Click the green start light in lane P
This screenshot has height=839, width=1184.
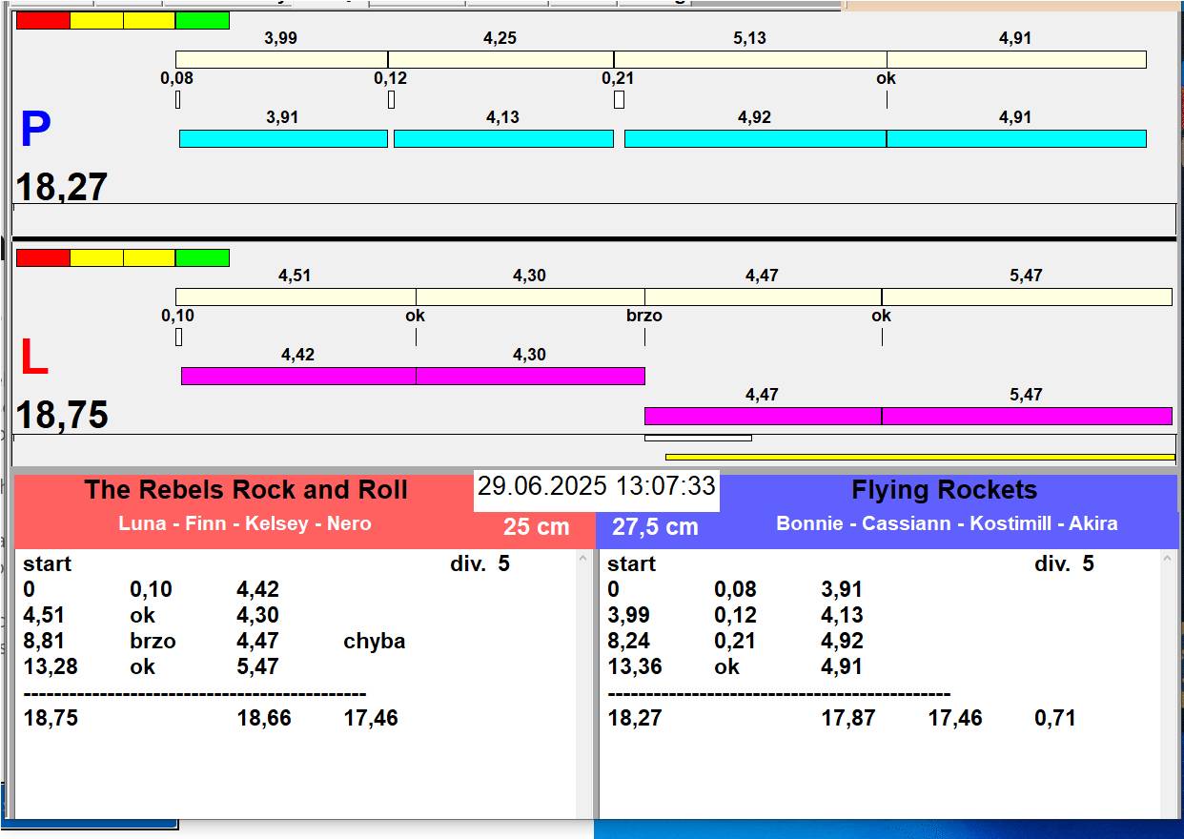[202, 21]
